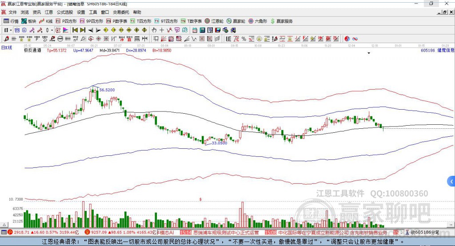The image size is (455, 246).
Task: Open the calculator icon
Action: [x=202, y=30]
